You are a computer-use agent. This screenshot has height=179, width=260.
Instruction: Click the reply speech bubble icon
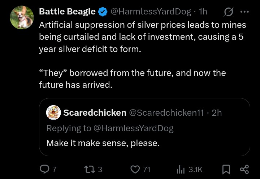(x=45, y=169)
